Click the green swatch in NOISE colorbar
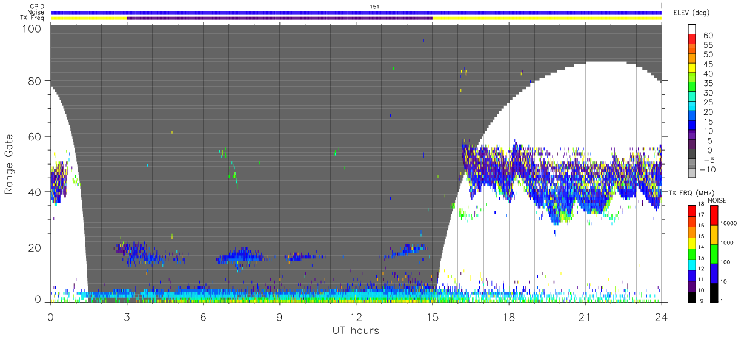Viewport: 744px width, 343px height. click(714, 253)
